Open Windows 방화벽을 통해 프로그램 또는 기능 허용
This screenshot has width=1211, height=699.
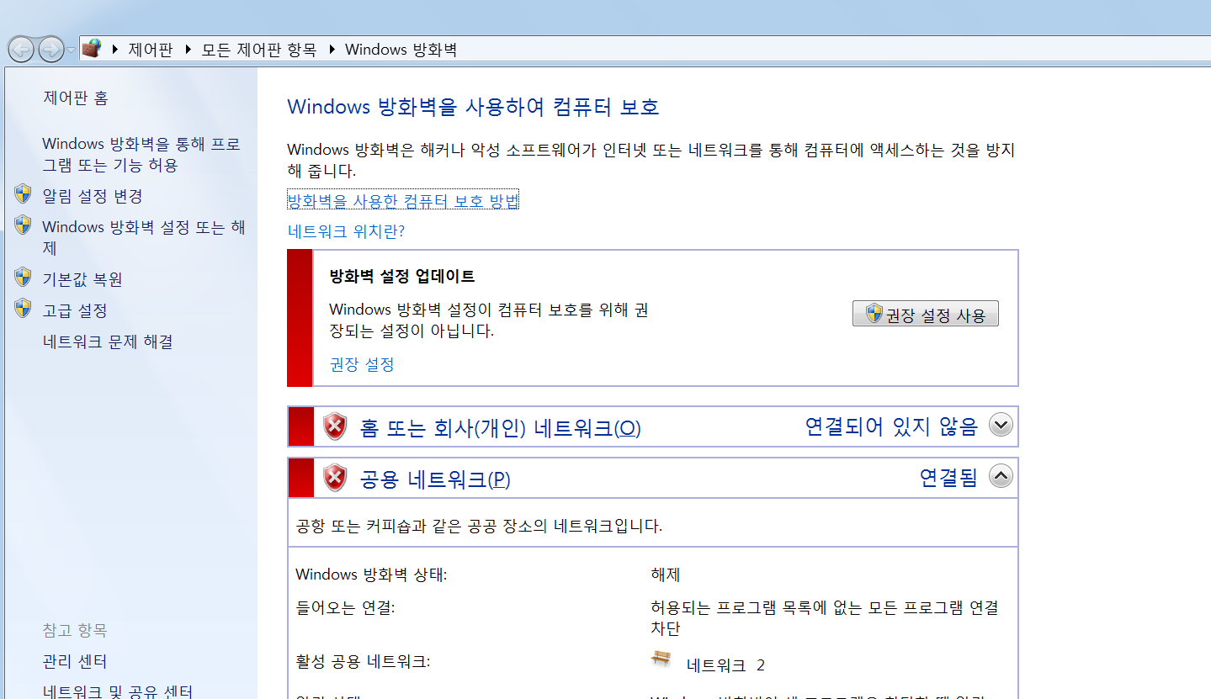[141, 155]
